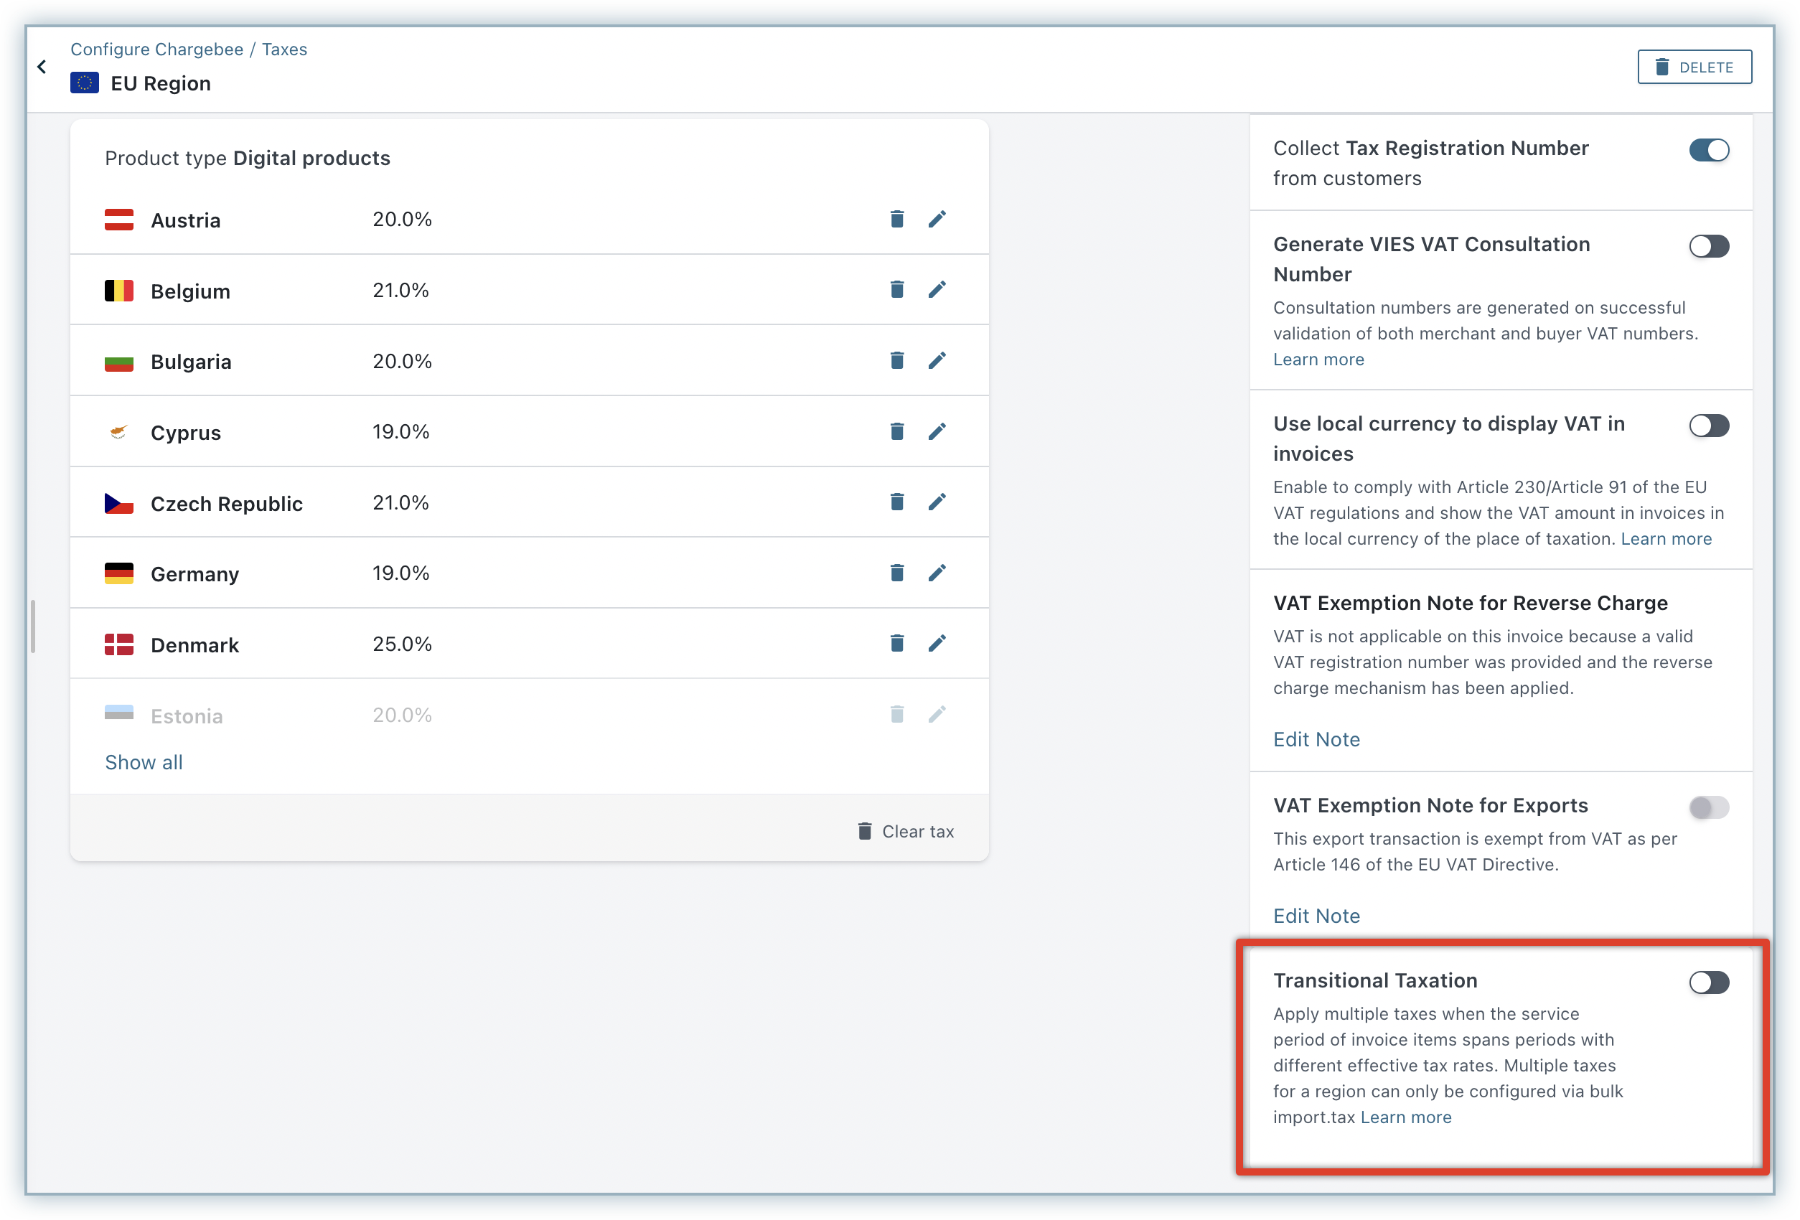Click the trash icon in the Bulgaria row

click(x=897, y=360)
